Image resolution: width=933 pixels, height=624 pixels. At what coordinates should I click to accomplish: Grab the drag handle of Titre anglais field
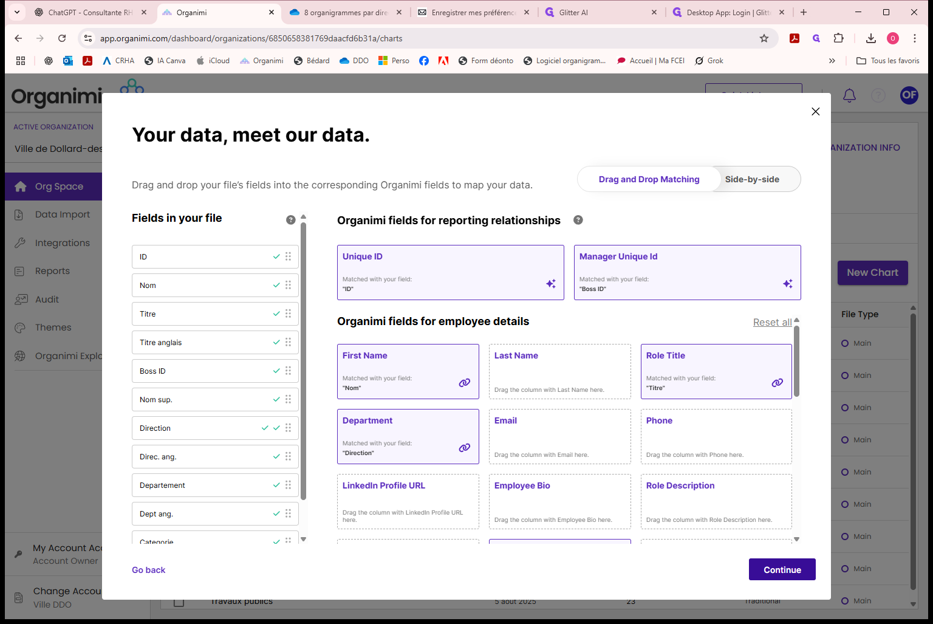click(x=289, y=342)
